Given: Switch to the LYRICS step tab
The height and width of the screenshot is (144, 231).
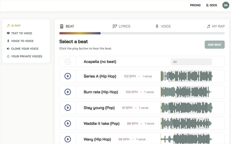Looking at the screenshot, I should tap(121, 26).
